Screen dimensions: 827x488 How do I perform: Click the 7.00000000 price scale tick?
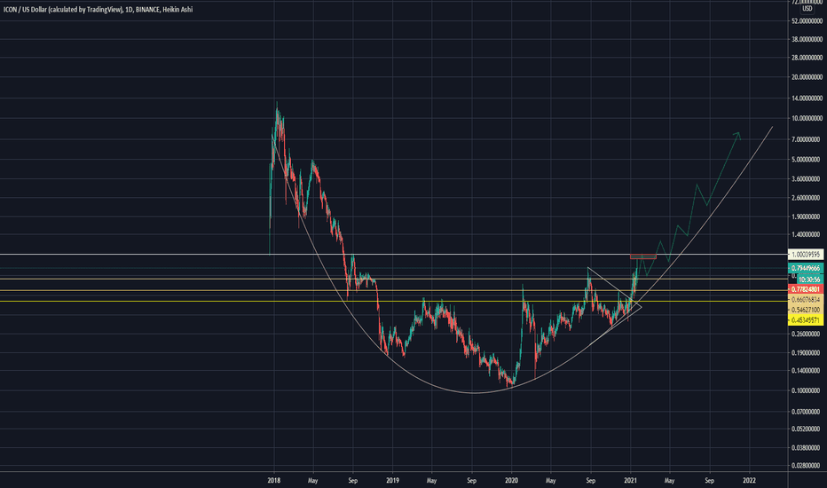807,139
